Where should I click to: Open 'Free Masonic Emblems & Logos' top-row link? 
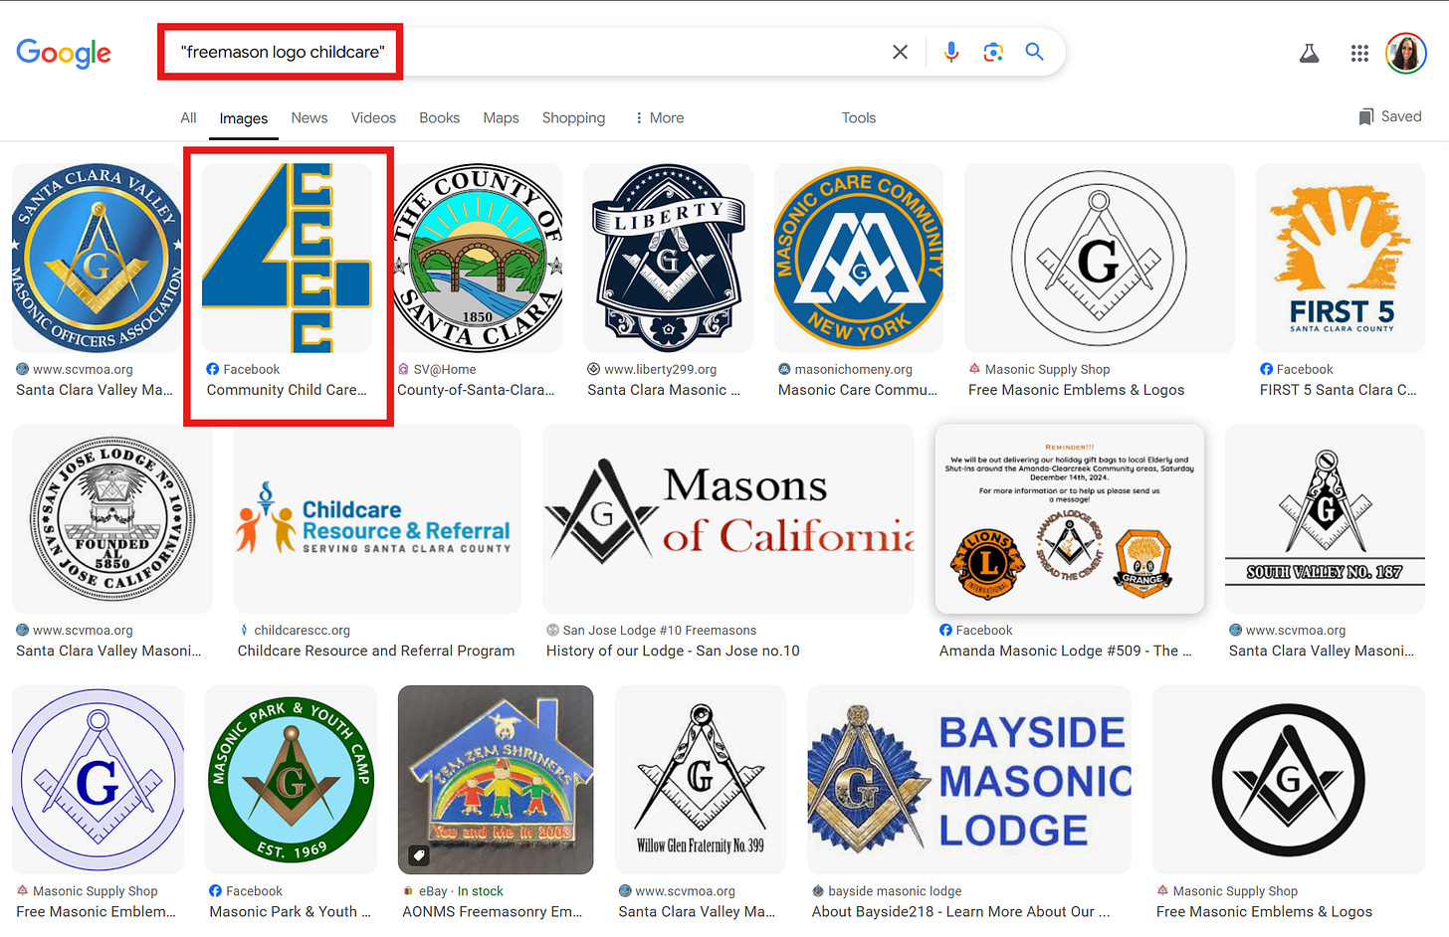(x=1076, y=390)
